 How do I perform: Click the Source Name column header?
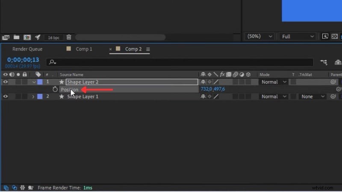pos(71,75)
